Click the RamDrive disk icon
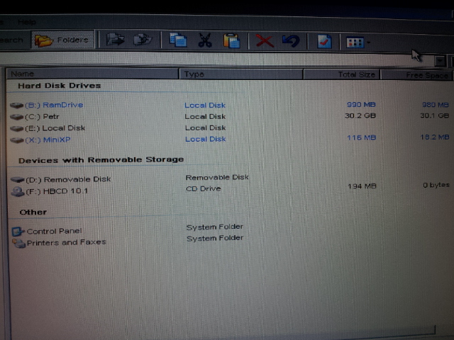Viewport: 454px width, 340px height. (x=17, y=106)
